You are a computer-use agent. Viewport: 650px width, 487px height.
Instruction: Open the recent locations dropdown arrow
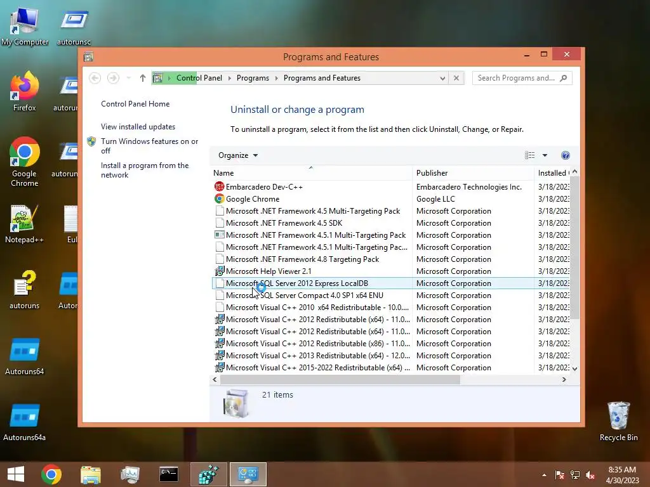128,78
